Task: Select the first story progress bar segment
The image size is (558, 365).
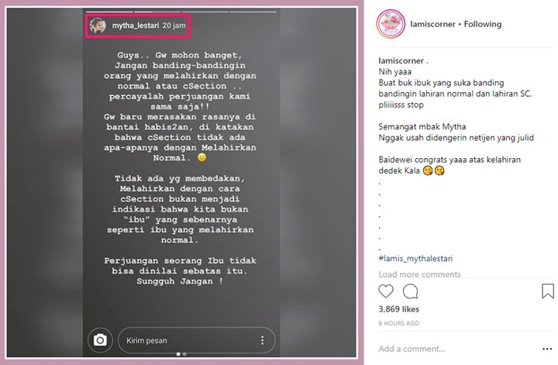Action: click(x=108, y=12)
